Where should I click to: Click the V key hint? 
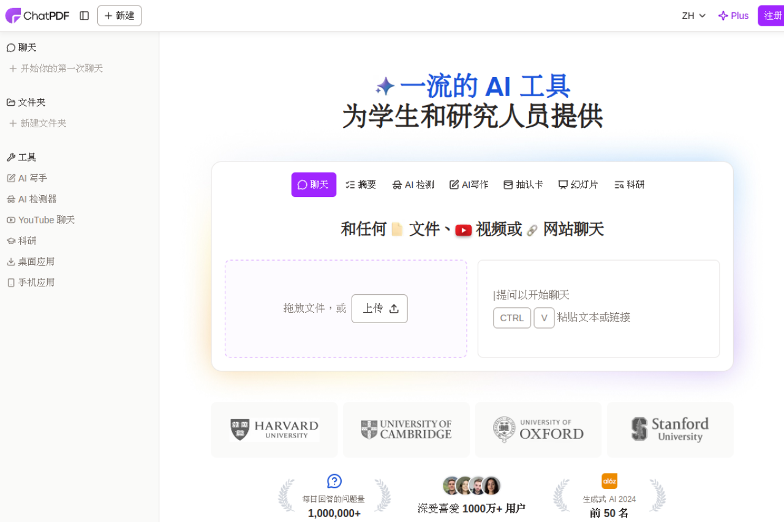coord(544,318)
